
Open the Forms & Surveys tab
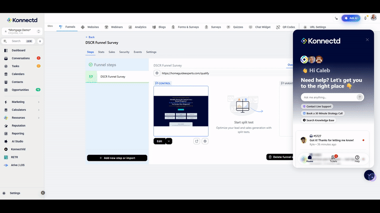pos(185,27)
